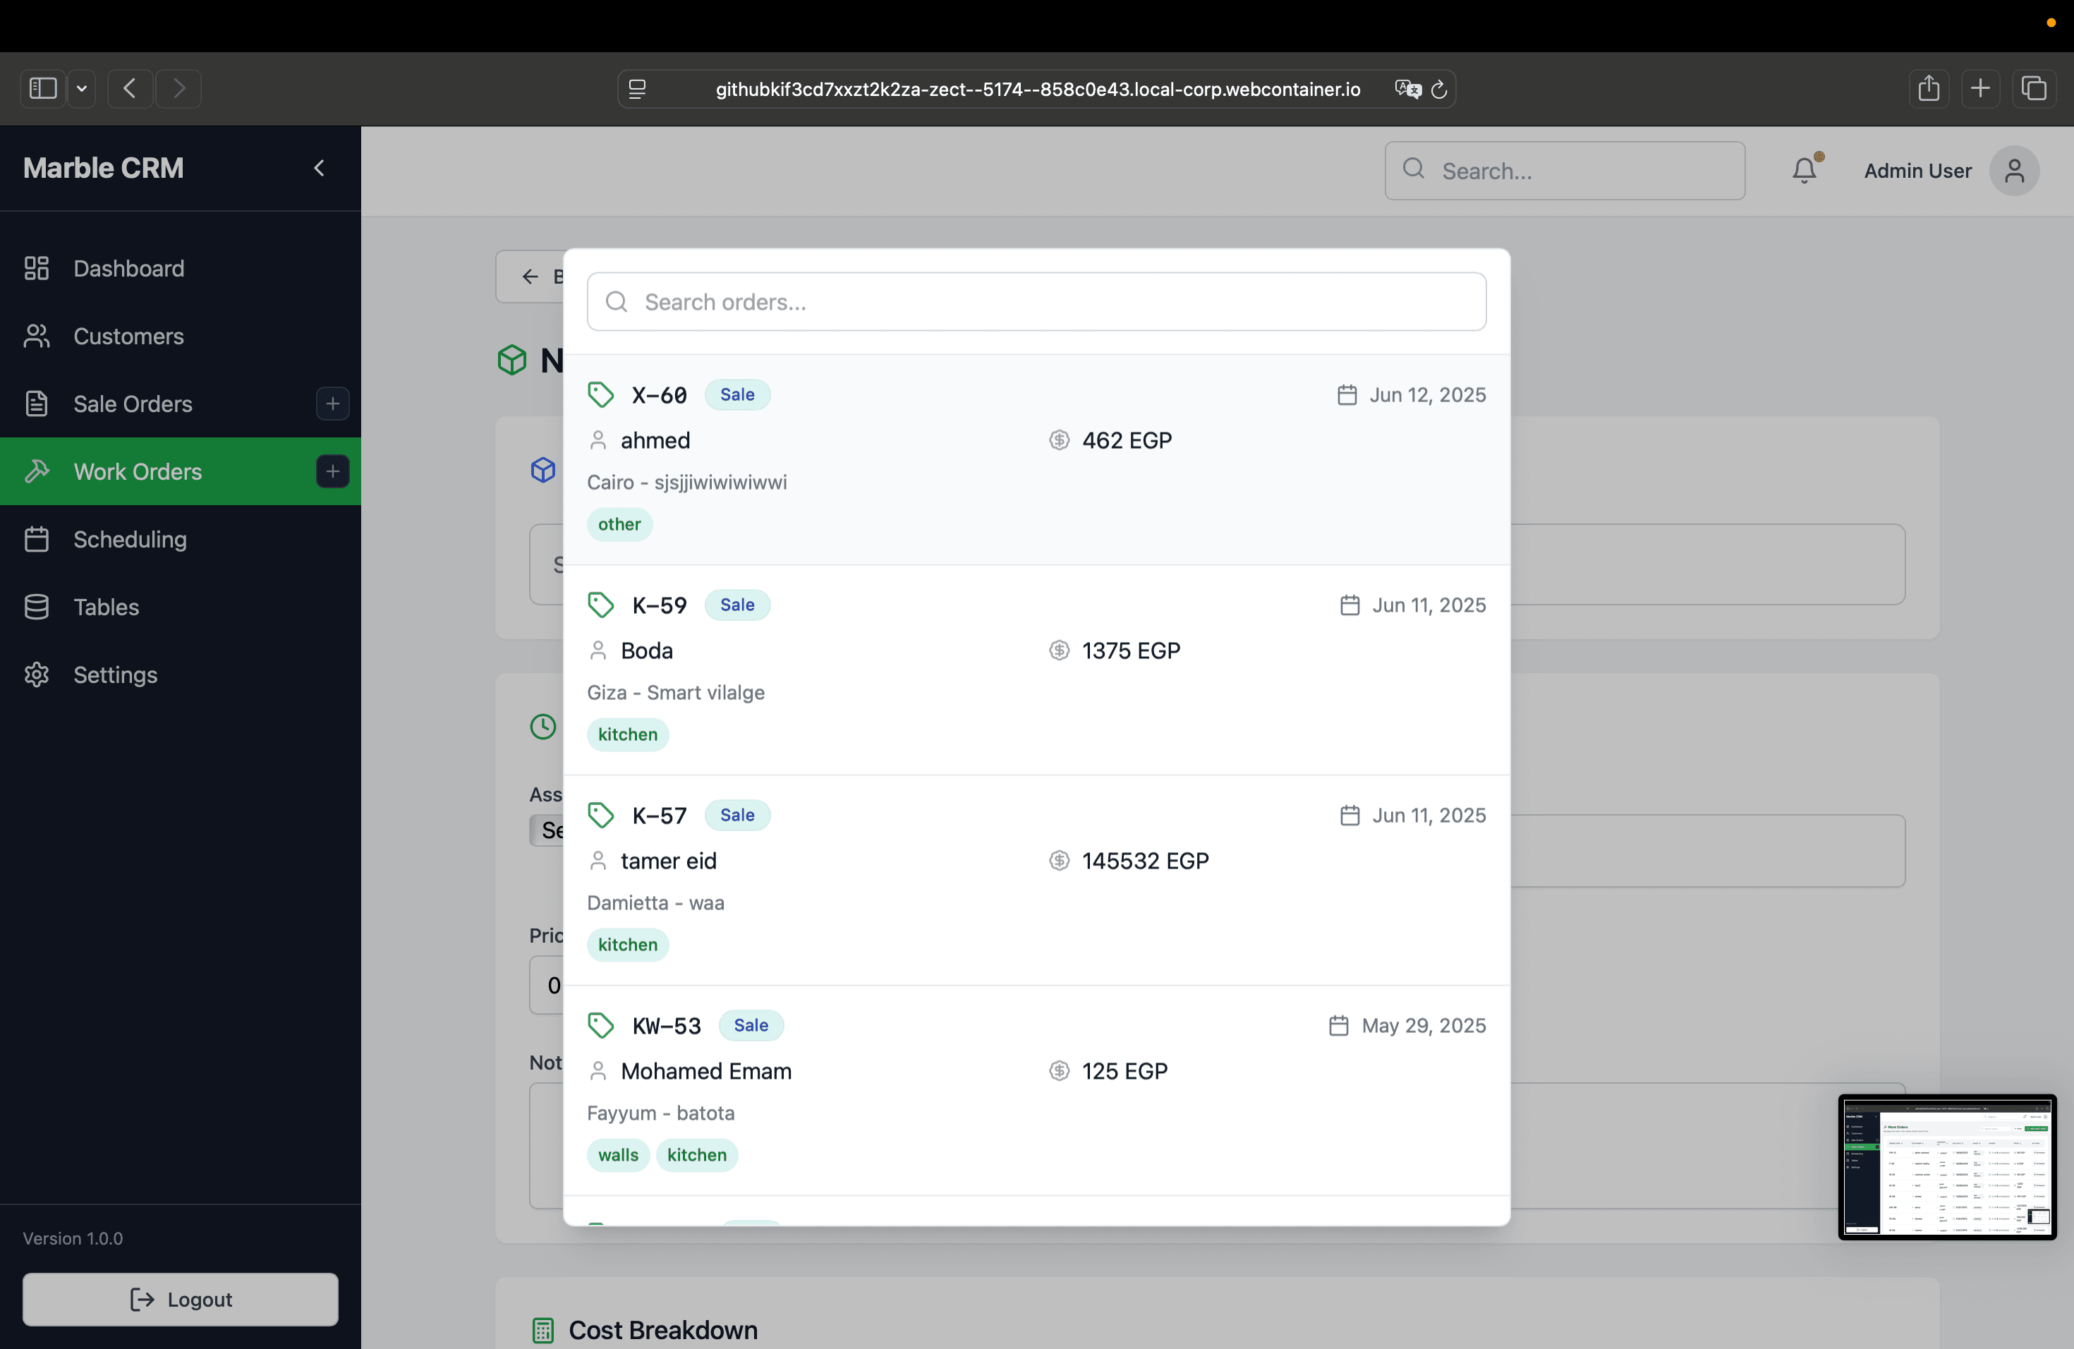
Task: Click the Jun 12, 2025 date
Action: [x=1426, y=395]
